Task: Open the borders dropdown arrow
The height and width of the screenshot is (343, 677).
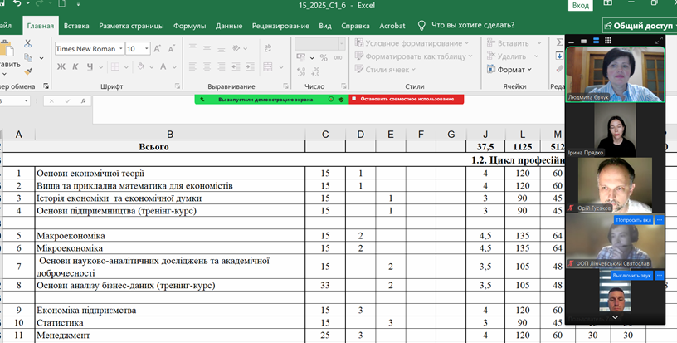Action: (x=126, y=67)
